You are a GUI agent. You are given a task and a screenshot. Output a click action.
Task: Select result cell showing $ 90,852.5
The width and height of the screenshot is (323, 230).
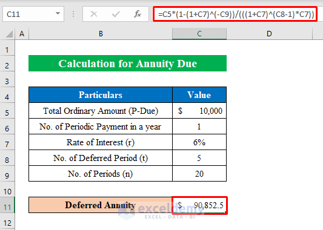pos(199,205)
